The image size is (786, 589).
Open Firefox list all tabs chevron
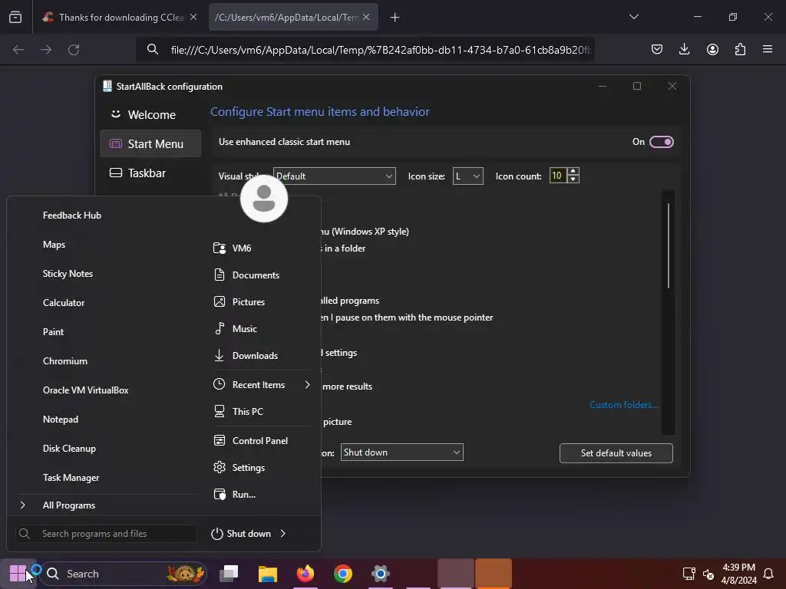click(633, 17)
